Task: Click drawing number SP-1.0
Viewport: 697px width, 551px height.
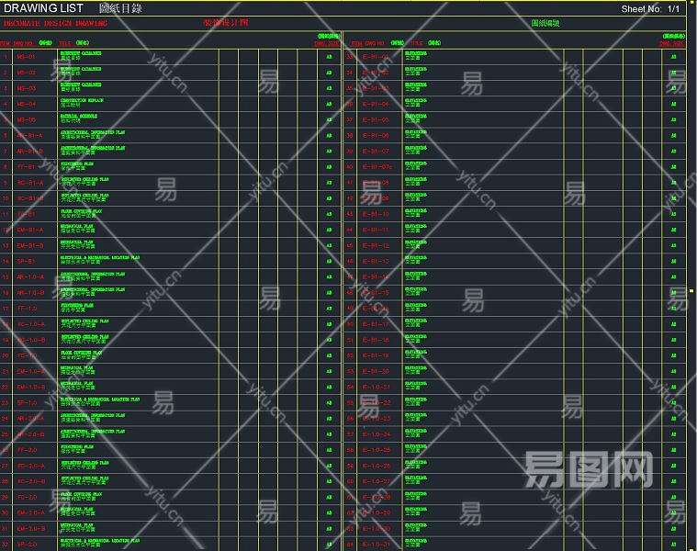Action: [x=27, y=402]
